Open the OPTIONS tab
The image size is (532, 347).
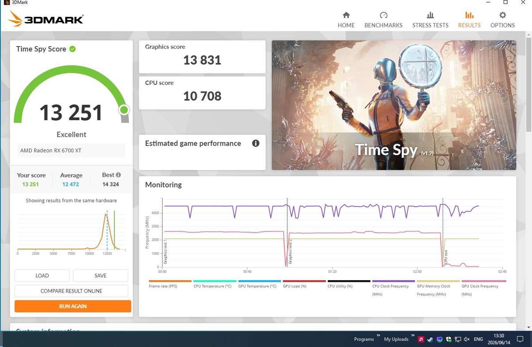(x=502, y=20)
